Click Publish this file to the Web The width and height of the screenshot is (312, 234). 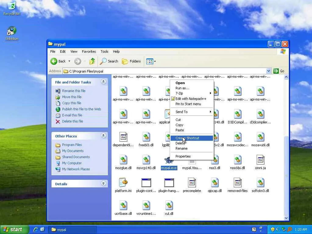(82, 109)
